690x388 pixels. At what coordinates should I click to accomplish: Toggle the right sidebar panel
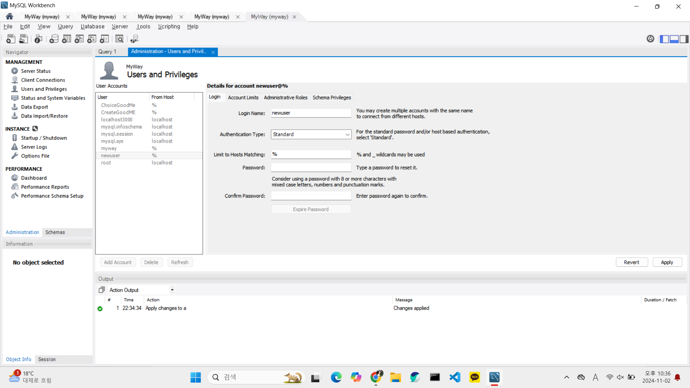click(x=684, y=39)
